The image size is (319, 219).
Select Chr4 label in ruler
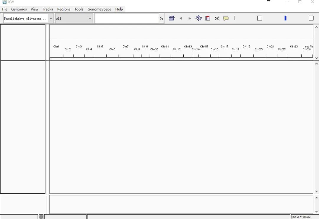[x=89, y=49]
